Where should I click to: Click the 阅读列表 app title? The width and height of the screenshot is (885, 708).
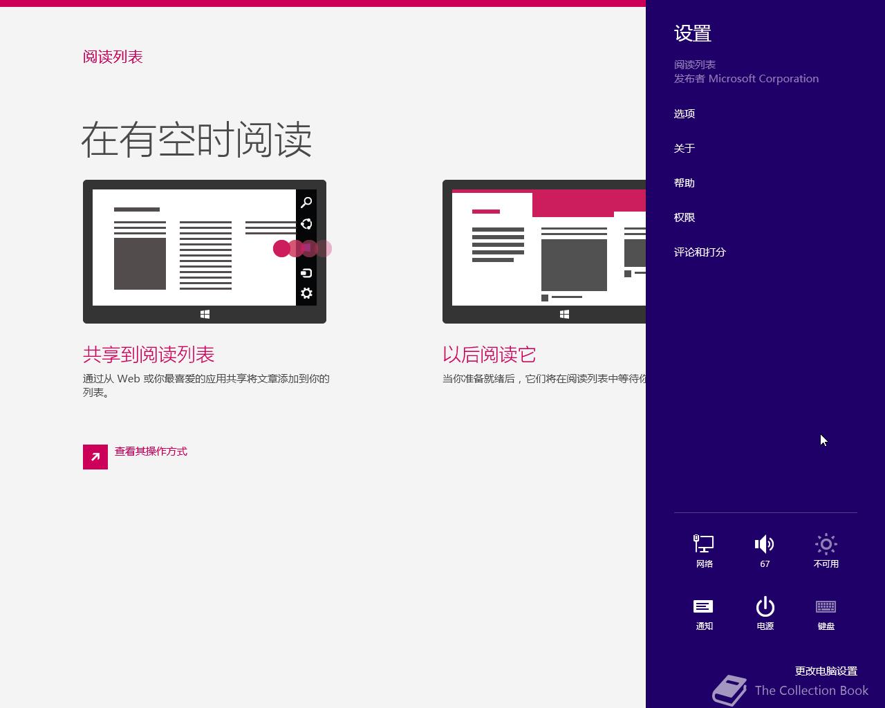coord(113,57)
